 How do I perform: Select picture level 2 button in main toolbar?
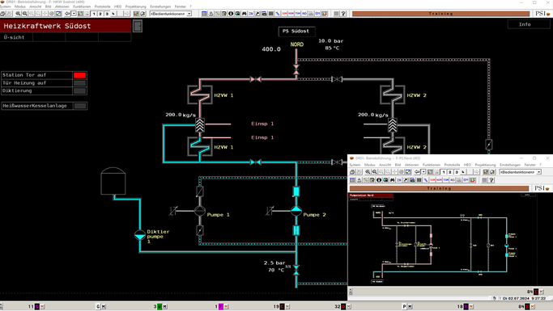100,14
